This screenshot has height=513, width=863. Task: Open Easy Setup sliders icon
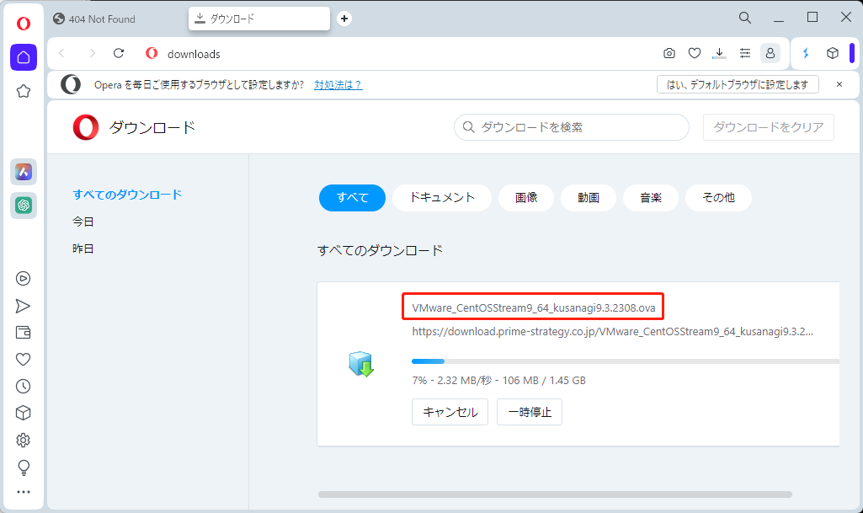(744, 53)
